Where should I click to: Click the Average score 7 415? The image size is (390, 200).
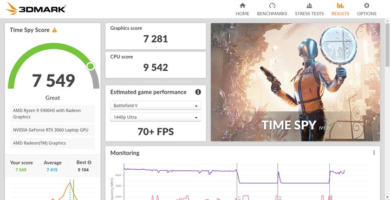click(52, 170)
